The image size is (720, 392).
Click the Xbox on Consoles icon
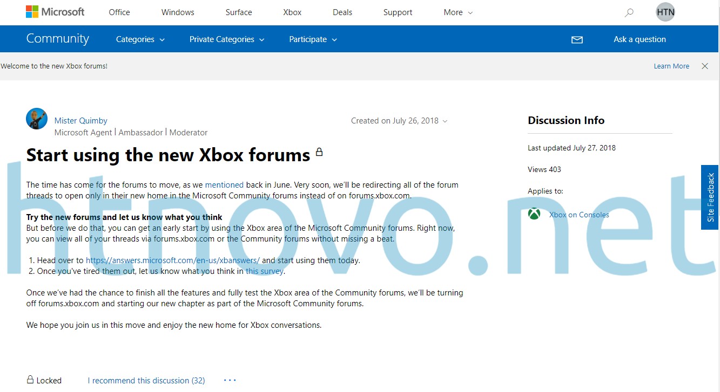[x=534, y=214]
